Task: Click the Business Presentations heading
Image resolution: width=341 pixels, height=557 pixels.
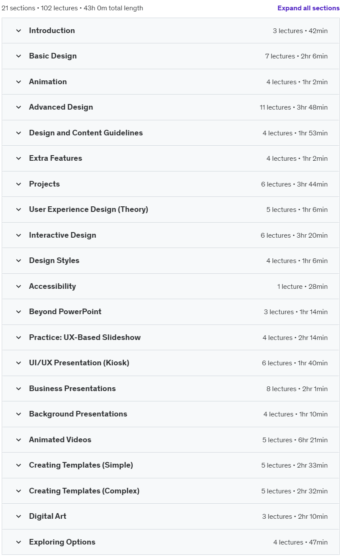Action: click(73, 389)
